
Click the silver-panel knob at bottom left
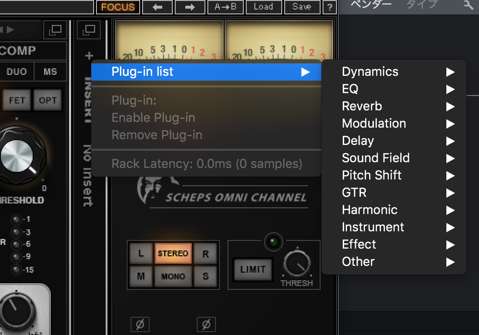[x=17, y=311]
